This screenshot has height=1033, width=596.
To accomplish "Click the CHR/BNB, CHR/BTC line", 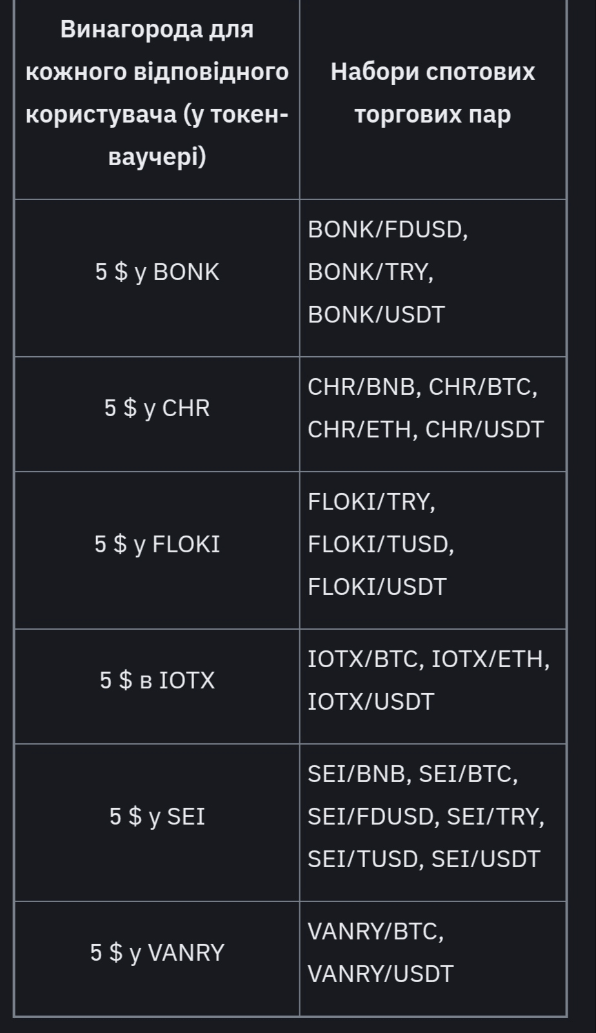I will (422, 387).
